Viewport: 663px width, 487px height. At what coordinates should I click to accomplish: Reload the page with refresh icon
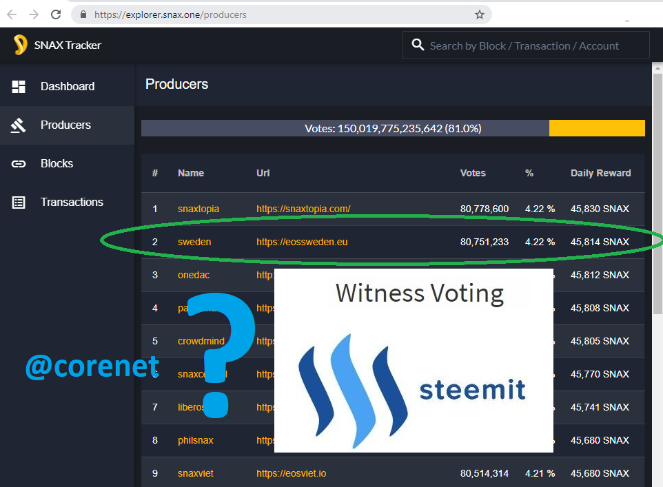[x=56, y=14]
